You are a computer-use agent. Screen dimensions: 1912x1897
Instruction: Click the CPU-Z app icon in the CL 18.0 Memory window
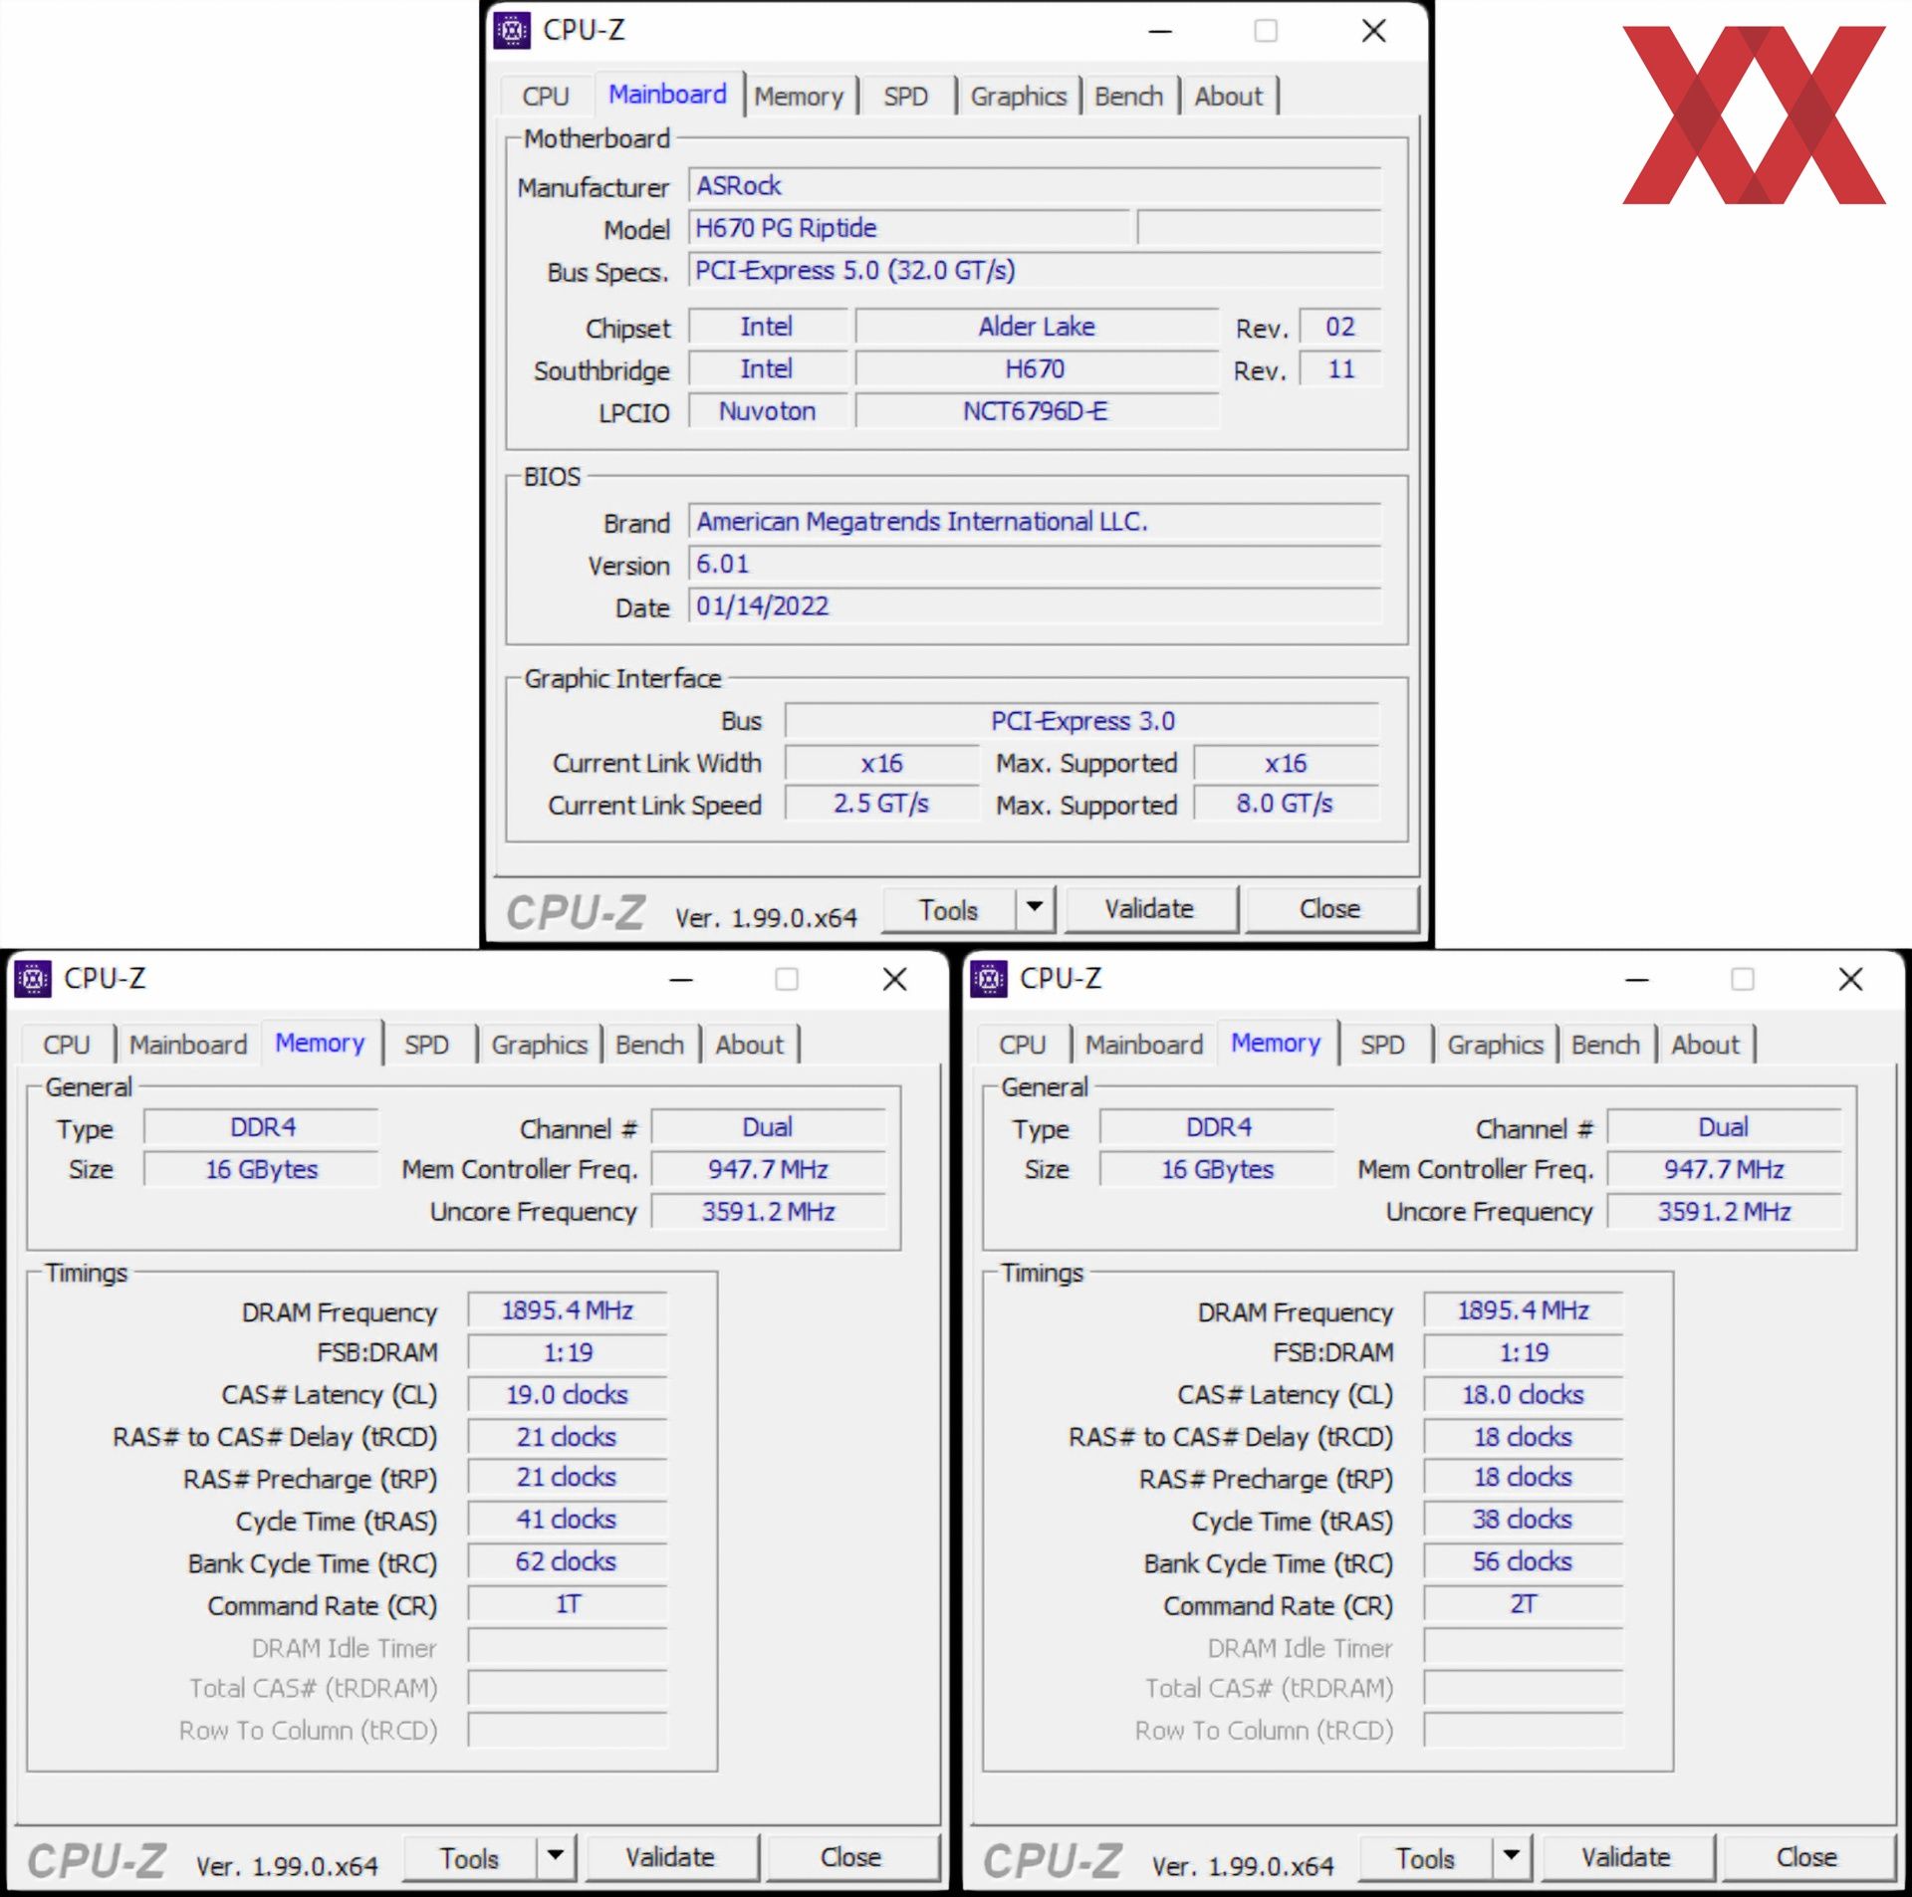pyautogui.click(x=989, y=979)
